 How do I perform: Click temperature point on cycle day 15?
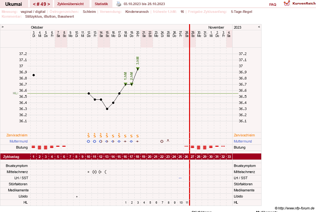point(119,93)
